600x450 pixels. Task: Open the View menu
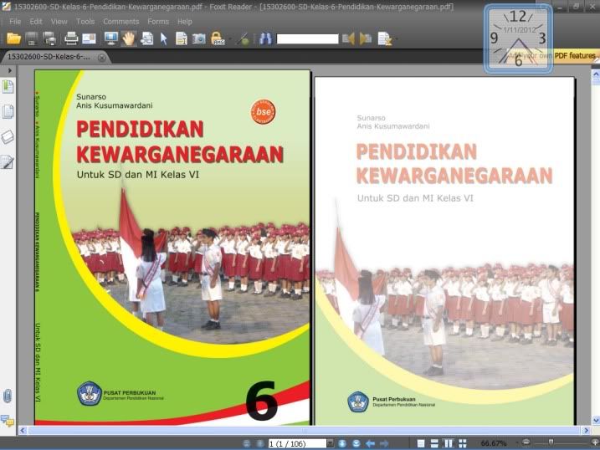coord(59,22)
